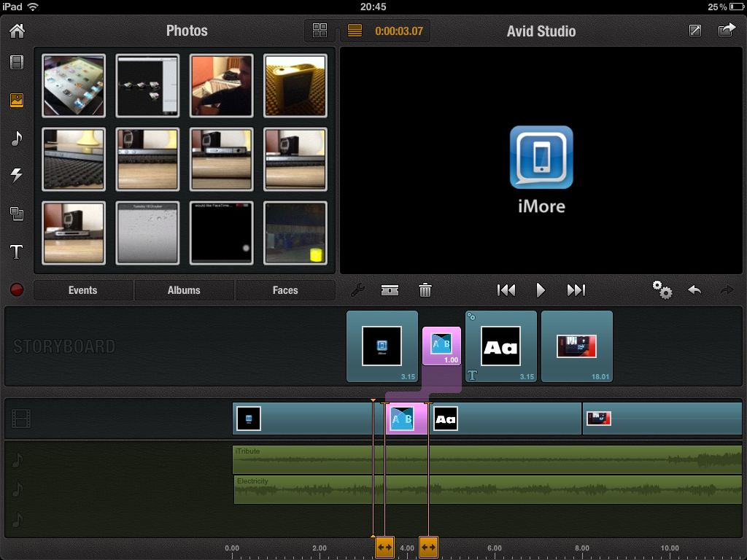Select the Video media library icon
747x560 pixels.
18,62
